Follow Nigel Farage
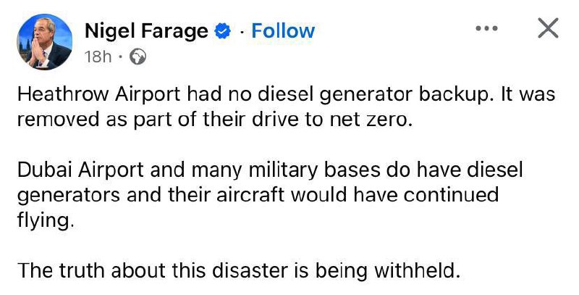Screen dimensions: 579x295 coord(283,31)
